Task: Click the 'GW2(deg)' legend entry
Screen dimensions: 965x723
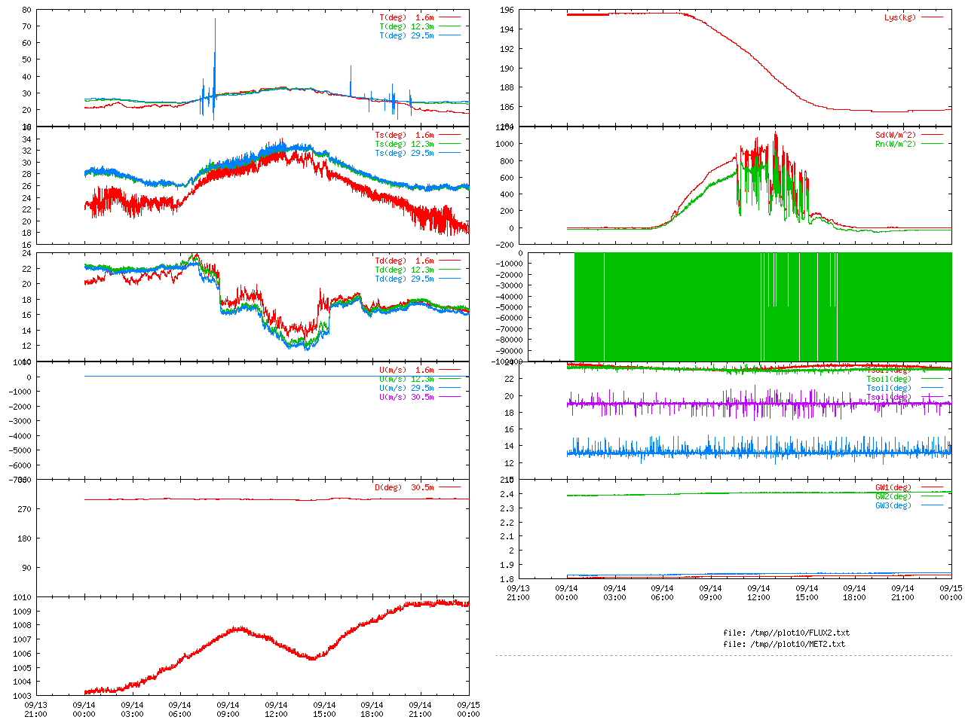Action: coord(893,497)
